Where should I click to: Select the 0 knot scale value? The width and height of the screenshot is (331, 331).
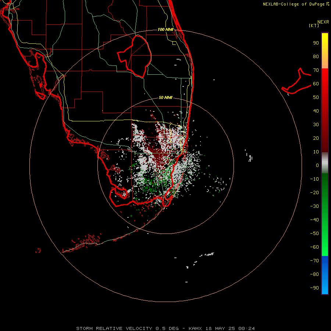[317, 165]
